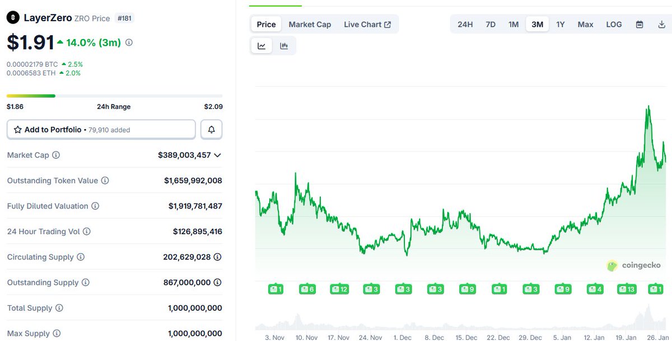Image resolution: width=672 pixels, height=341 pixels.
Task: Open Max Supply info icon
Action: pyautogui.click(x=57, y=334)
